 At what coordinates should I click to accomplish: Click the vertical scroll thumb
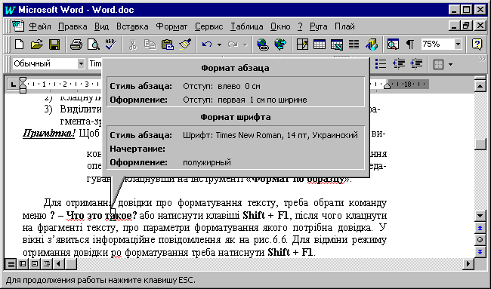(480, 145)
